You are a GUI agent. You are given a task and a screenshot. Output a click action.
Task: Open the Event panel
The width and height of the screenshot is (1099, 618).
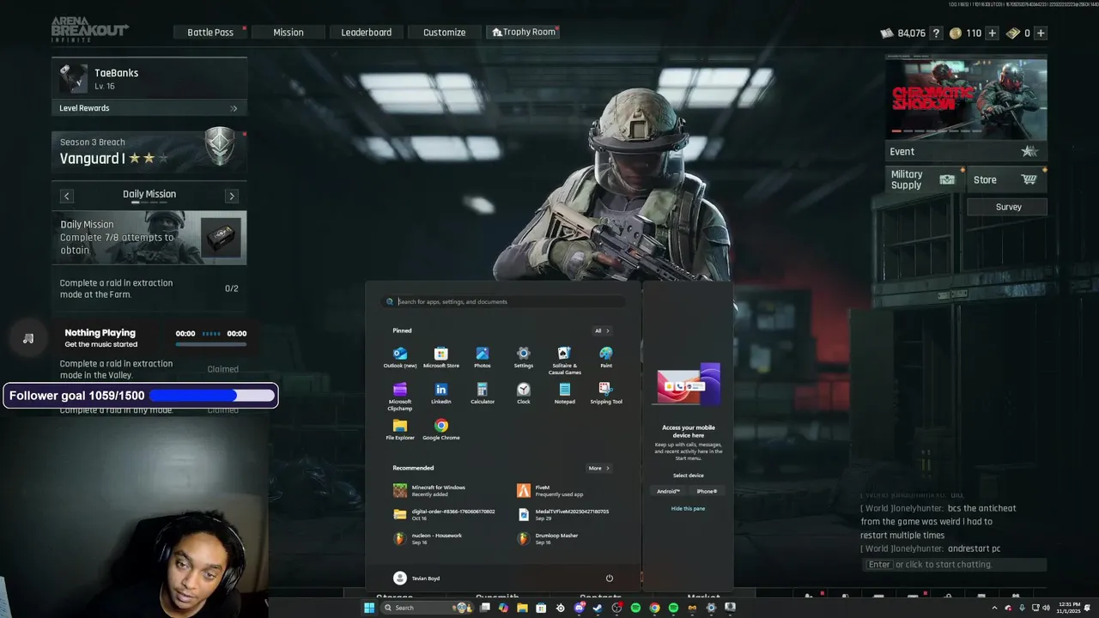pyautogui.click(x=966, y=152)
